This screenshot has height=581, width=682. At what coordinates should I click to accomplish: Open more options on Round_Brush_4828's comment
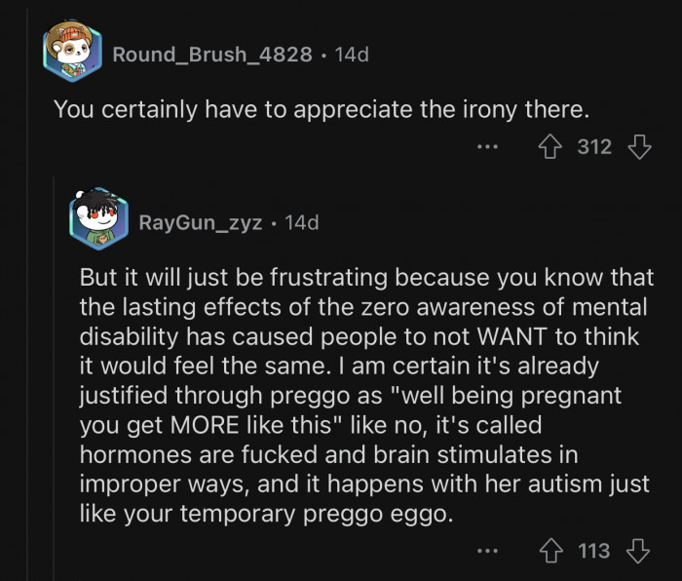488,148
